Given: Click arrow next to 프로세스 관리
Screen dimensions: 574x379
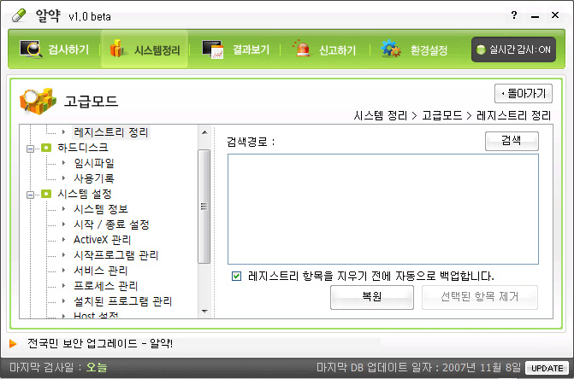Looking at the screenshot, I should tap(63, 285).
